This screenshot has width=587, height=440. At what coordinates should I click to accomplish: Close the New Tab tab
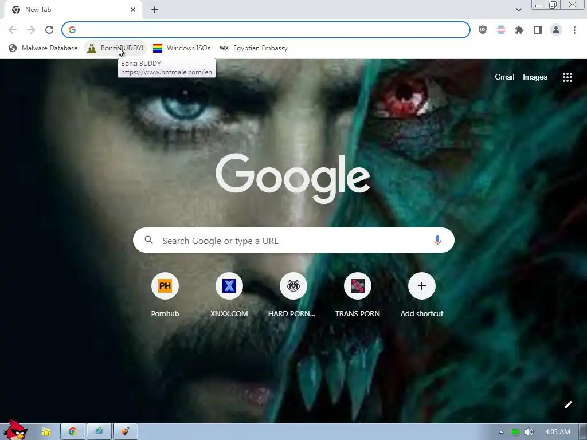[x=133, y=10]
